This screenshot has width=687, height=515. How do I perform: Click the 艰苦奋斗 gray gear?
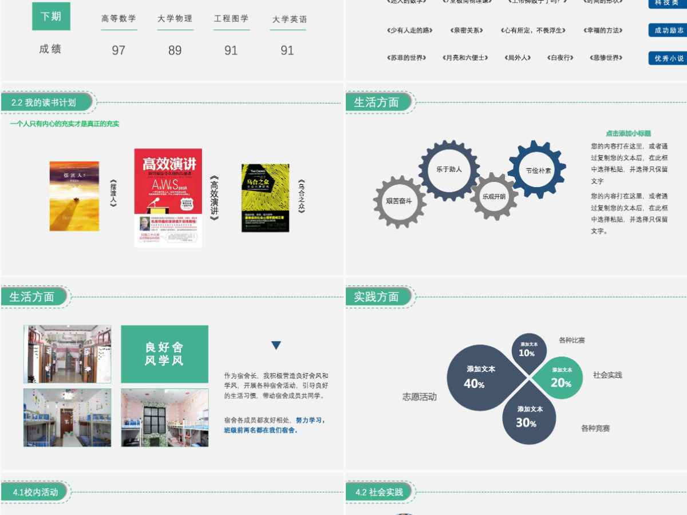pos(399,201)
